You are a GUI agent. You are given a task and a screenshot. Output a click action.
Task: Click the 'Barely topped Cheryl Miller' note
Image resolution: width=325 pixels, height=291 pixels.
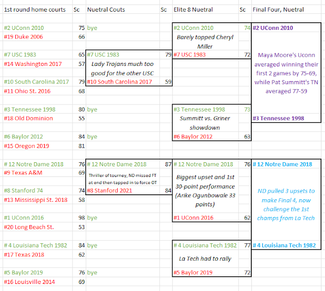point(205,42)
